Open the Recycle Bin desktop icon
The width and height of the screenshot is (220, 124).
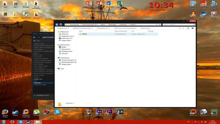pyautogui.click(x=89, y=113)
